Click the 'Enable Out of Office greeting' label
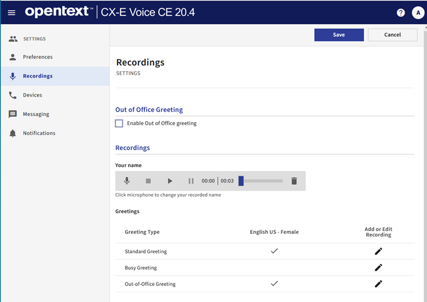 pos(161,123)
